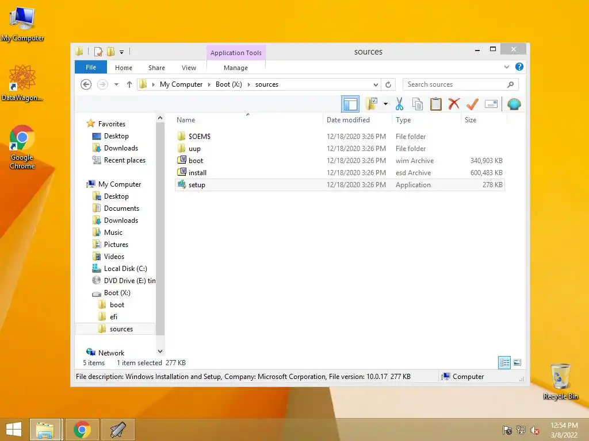Screen dimensions: 589x441
Task: Launch Google Chrome from the taskbar
Action: coord(82,430)
